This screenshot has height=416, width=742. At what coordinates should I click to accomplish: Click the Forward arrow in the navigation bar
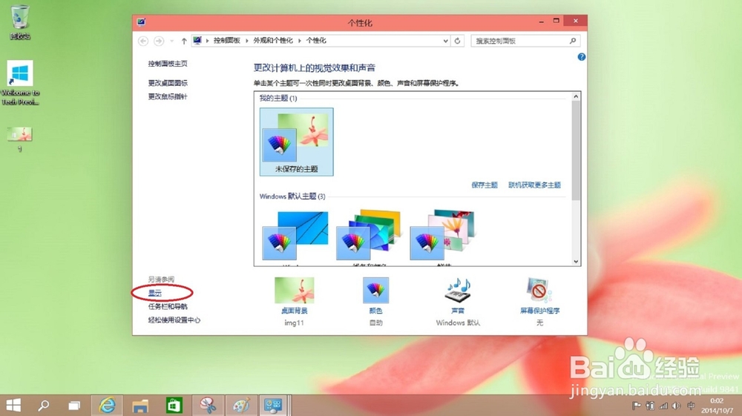159,41
